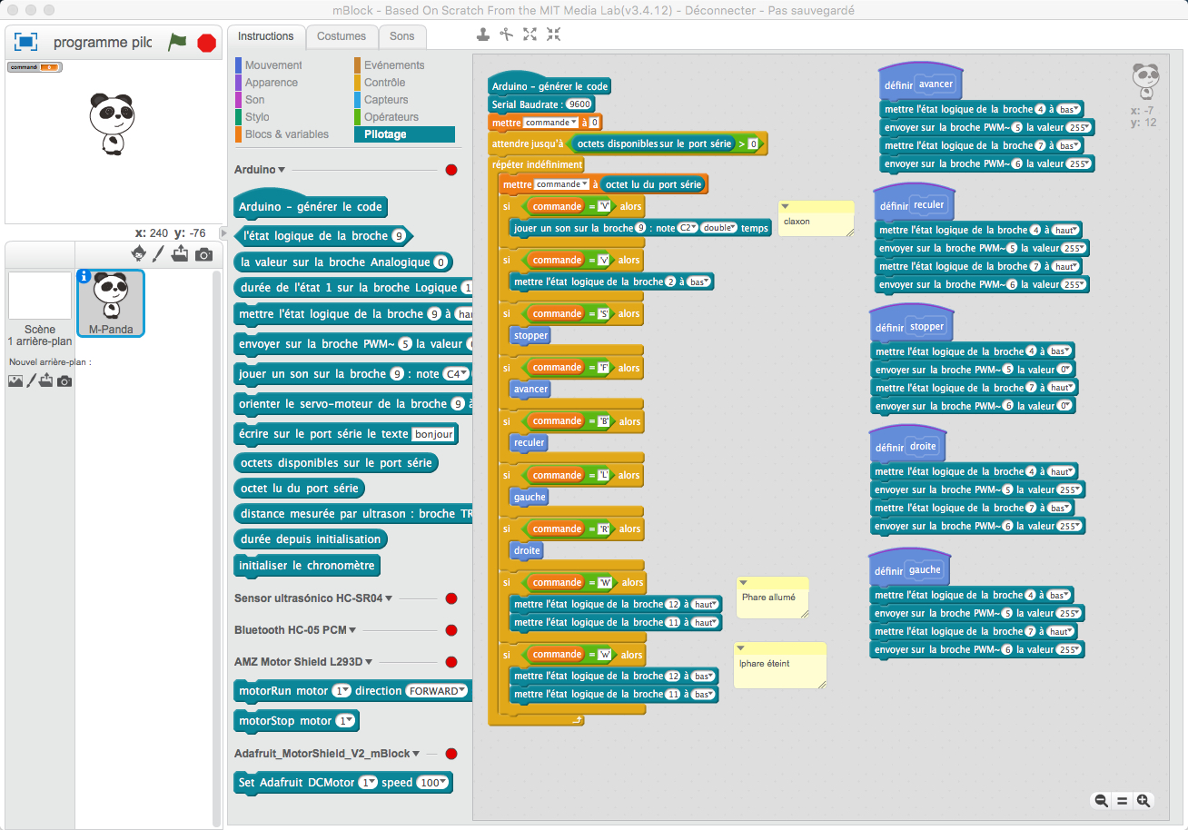The width and height of the screenshot is (1188, 830).
Task: Click the red stop sign button
Action: [207, 43]
